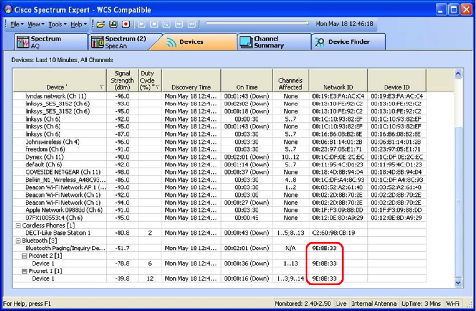Click the greyed-out play button
Viewport: 476px width, 311px height.
coord(141,24)
